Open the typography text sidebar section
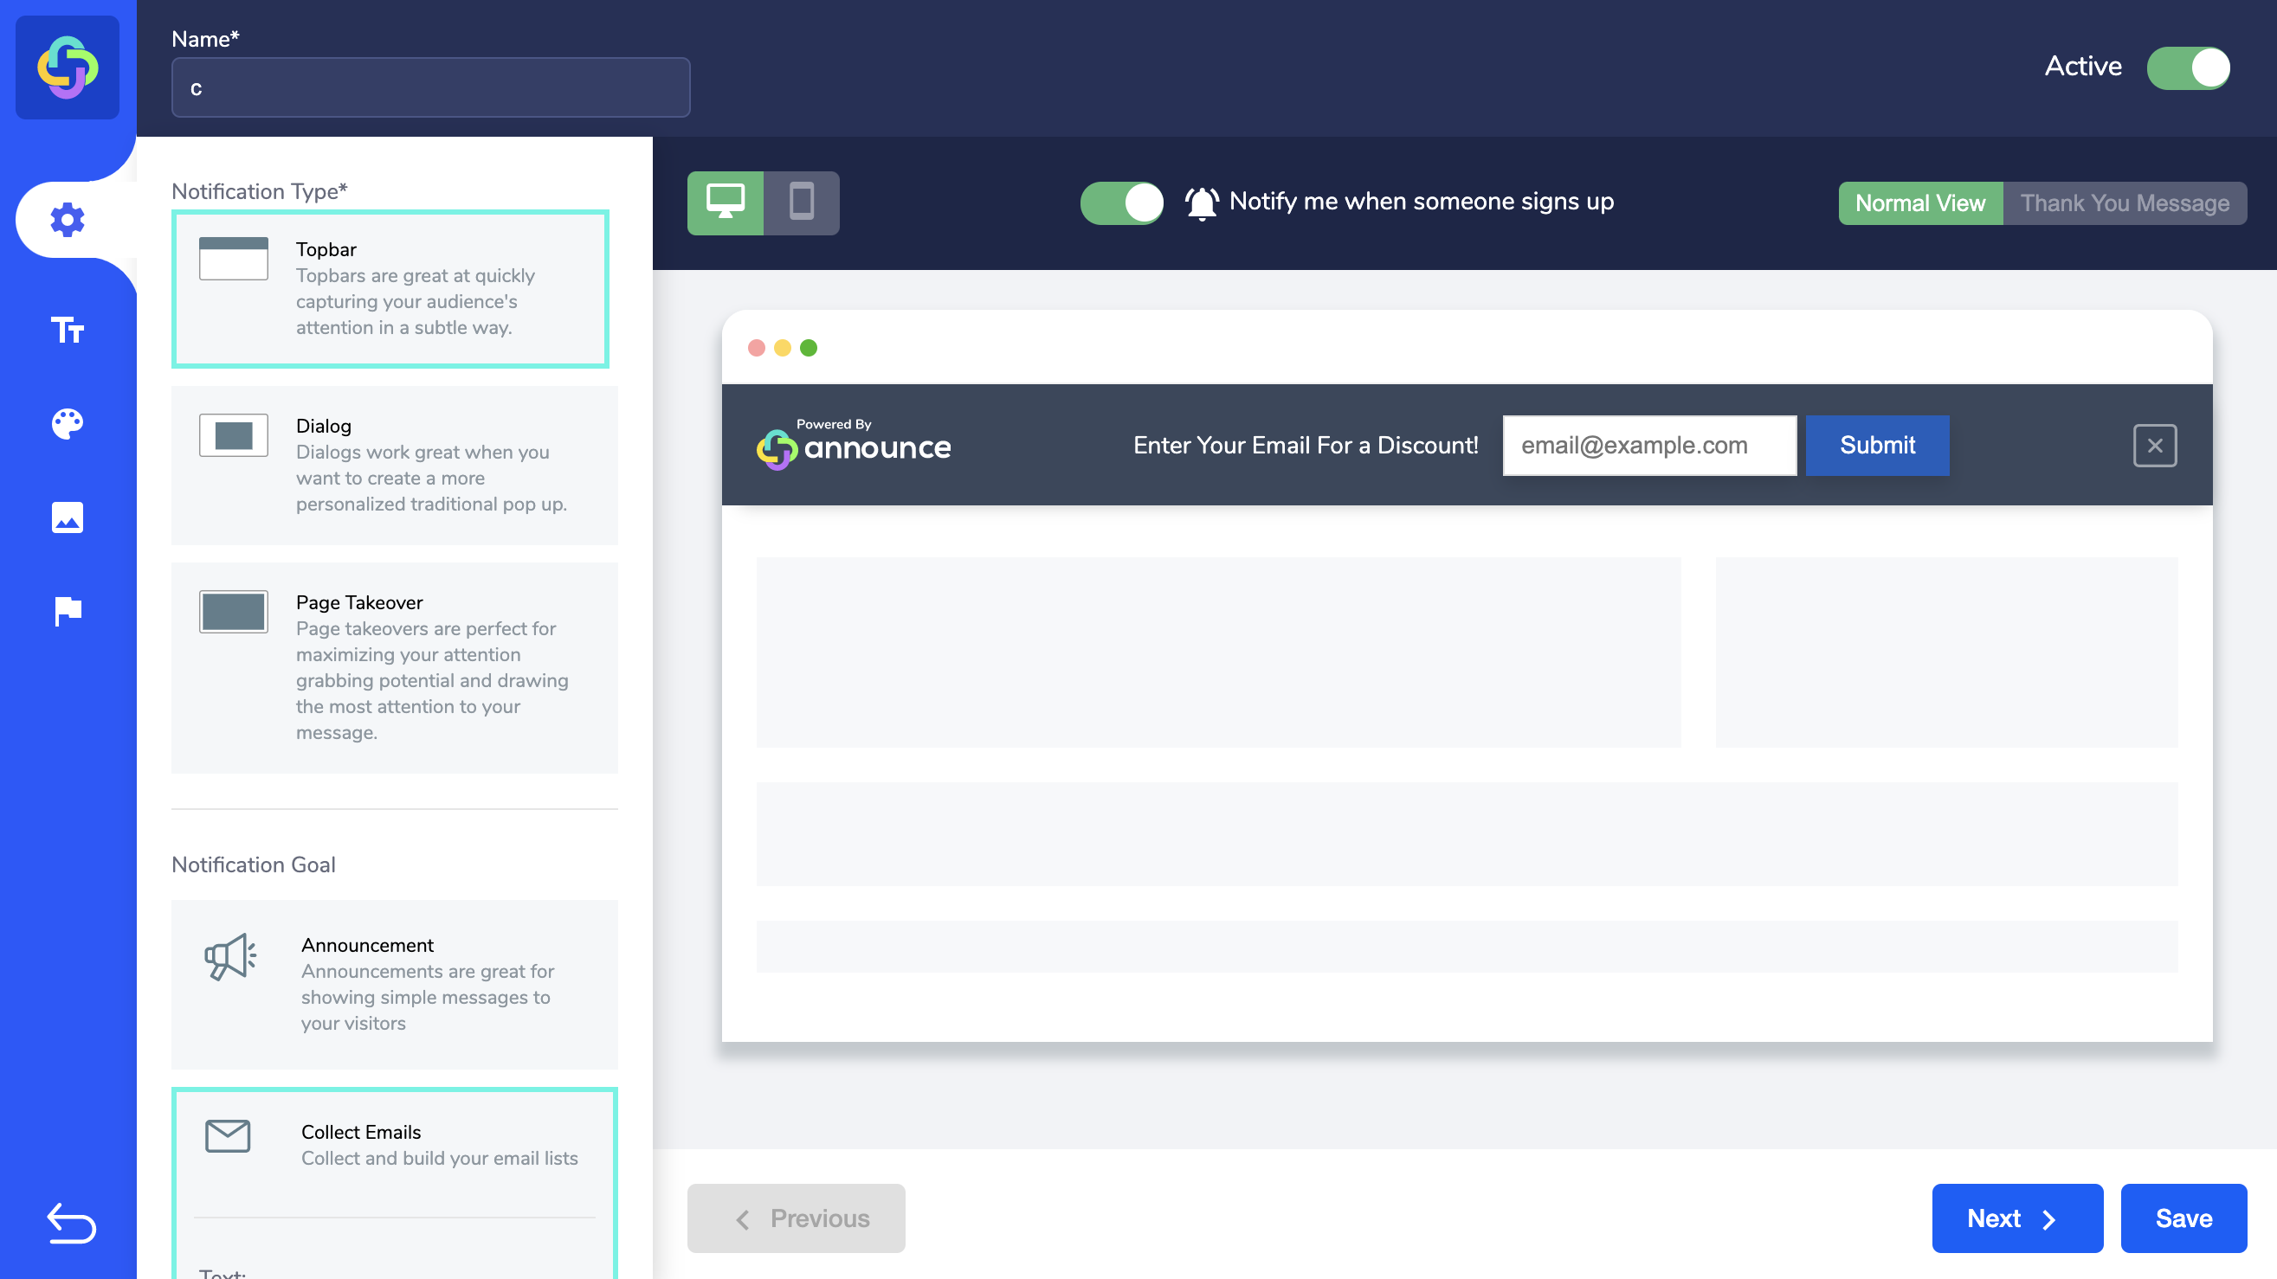2277x1279 pixels. click(68, 331)
